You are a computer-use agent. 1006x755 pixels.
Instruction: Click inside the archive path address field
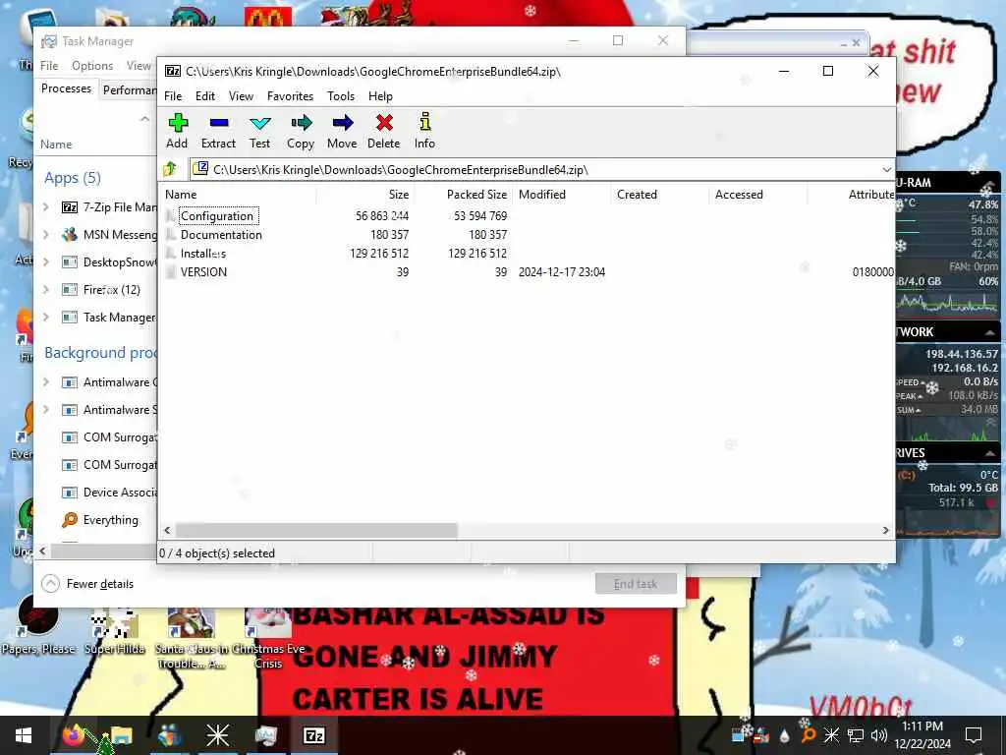click(535, 170)
